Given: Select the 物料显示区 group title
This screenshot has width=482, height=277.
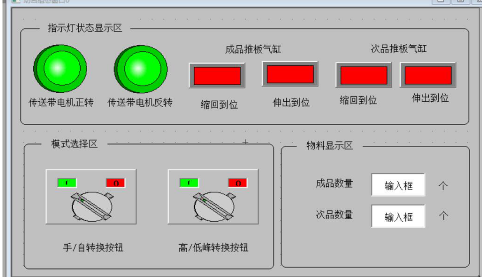Looking at the screenshot, I should click(x=330, y=145).
